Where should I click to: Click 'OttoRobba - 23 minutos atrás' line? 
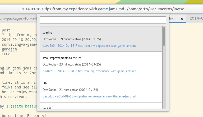(x=72, y=64)
